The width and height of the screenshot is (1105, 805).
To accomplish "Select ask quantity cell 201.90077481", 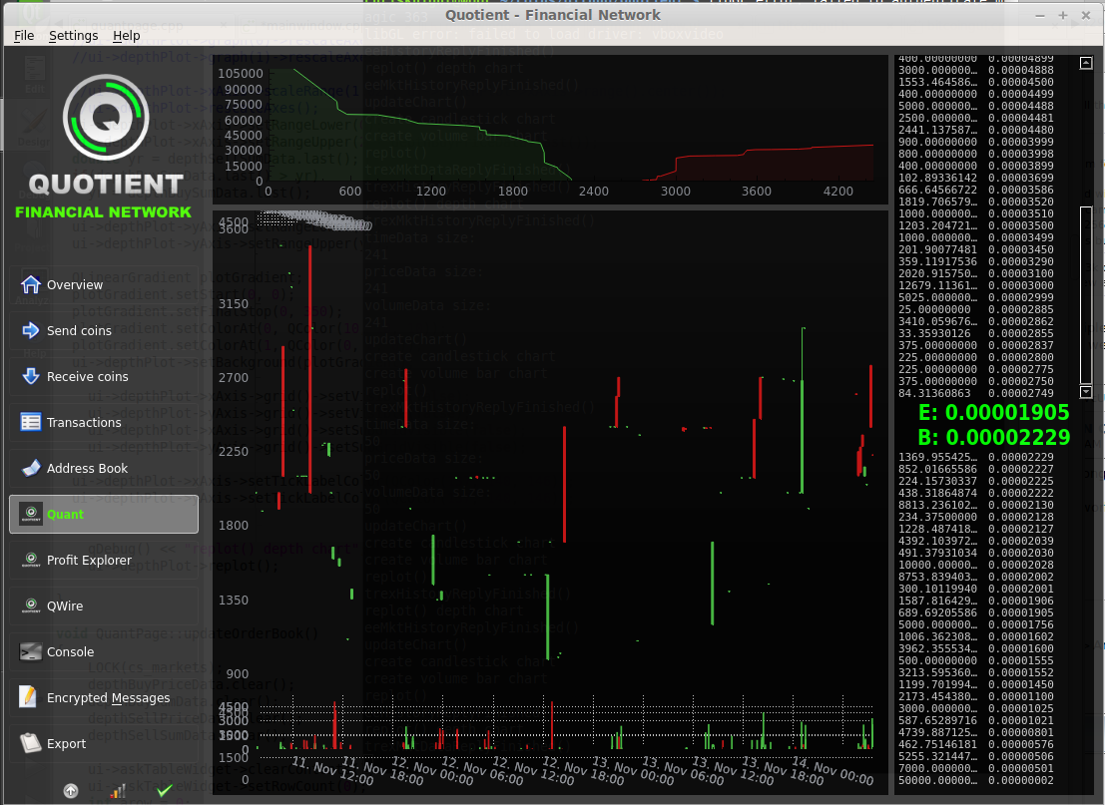I will pyautogui.click(x=938, y=249).
